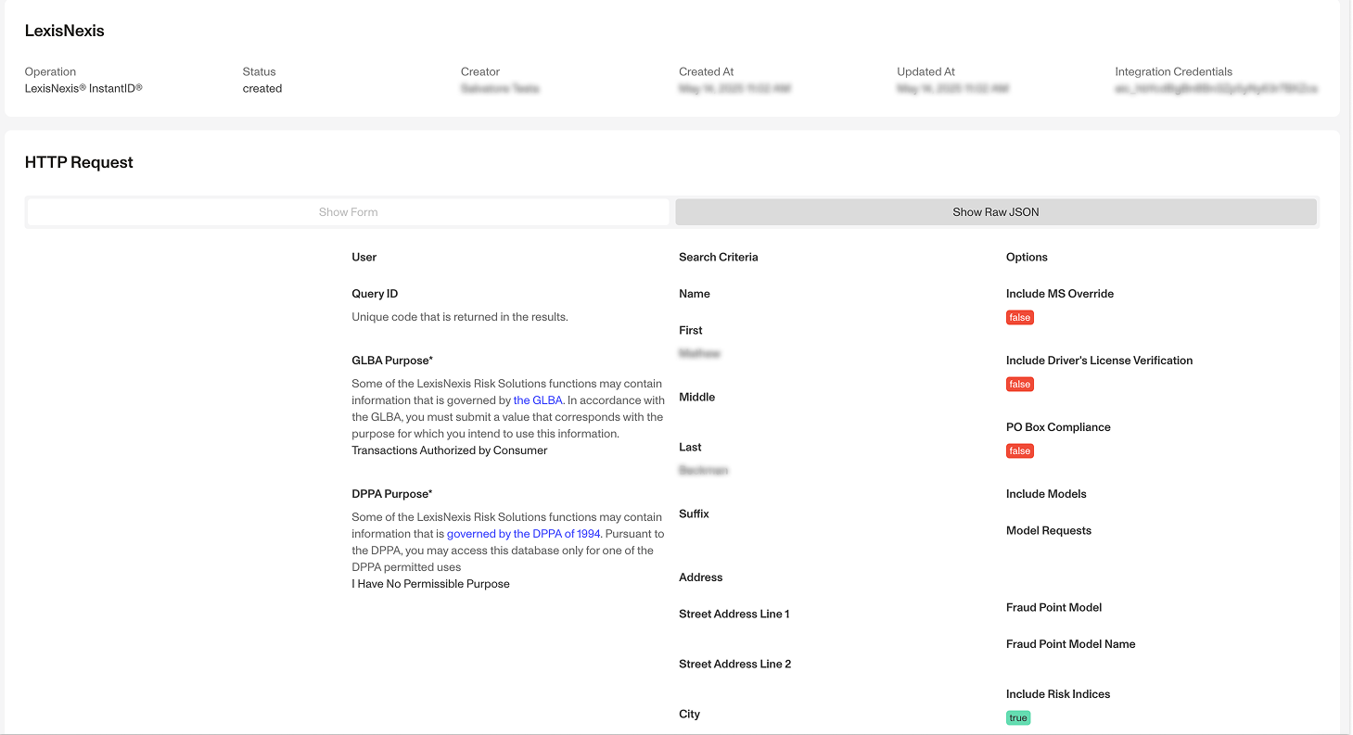The image size is (1353, 735).
Task: Click the User column heading
Action: (364, 257)
